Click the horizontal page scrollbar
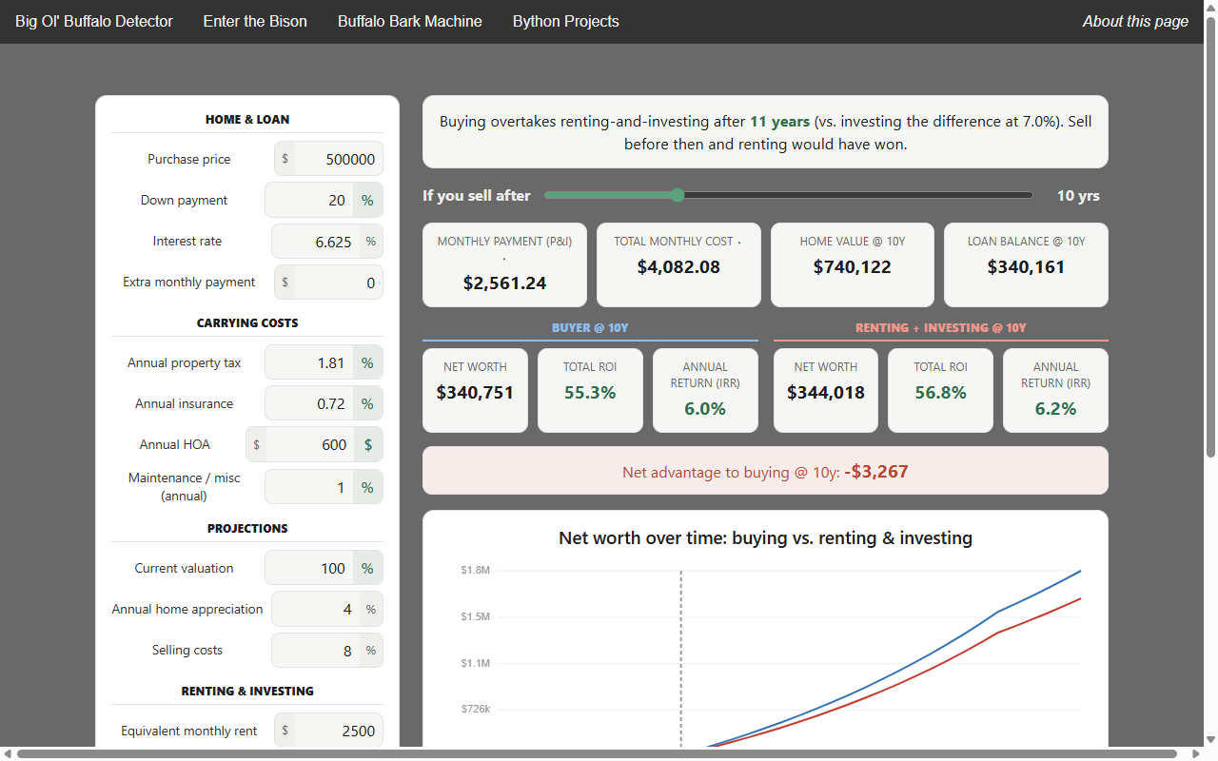Image resolution: width=1218 pixels, height=761 pixels. pos(598,753)
